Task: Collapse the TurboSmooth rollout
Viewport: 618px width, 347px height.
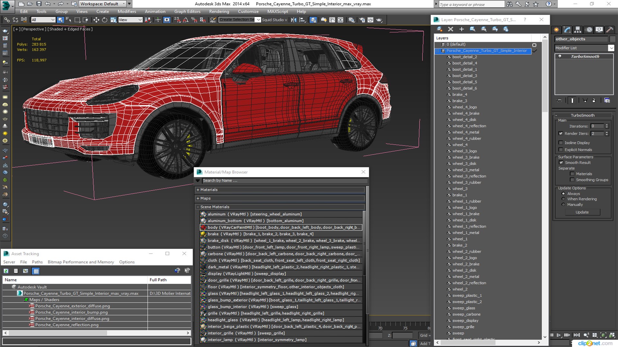Action: tap(556, 115)
